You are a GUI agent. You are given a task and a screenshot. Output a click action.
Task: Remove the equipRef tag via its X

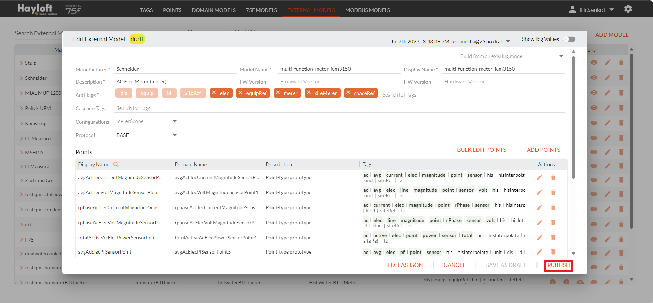pos(241,93)
